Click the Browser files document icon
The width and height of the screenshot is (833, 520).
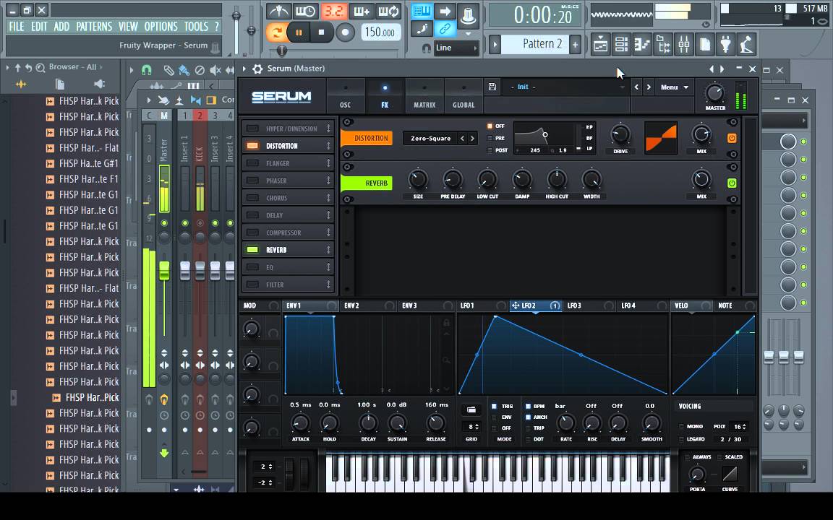(59, 84)
